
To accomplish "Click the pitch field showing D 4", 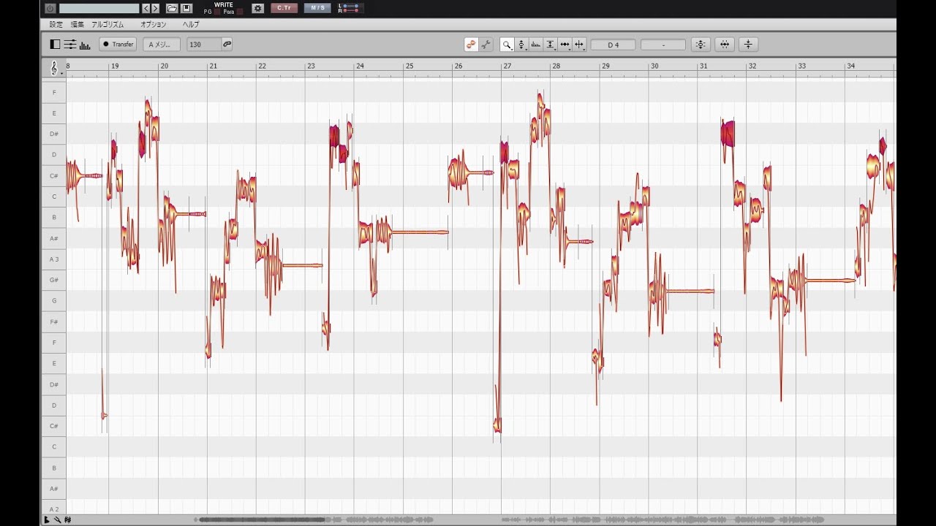I will pos(613,45).
